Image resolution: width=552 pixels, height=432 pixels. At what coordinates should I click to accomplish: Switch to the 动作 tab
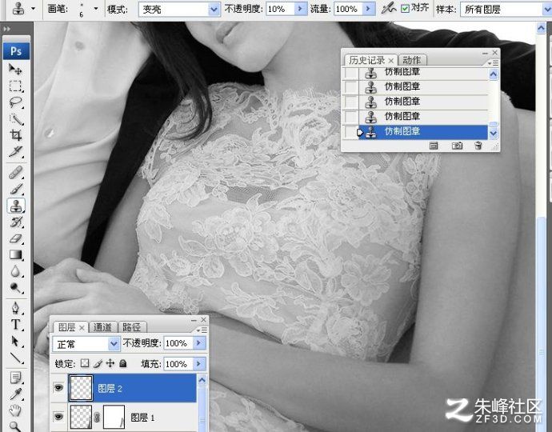pyautogui.click(x=411, y=60)
